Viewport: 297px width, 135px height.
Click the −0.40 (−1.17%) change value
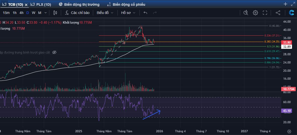[x=50, y=23]
